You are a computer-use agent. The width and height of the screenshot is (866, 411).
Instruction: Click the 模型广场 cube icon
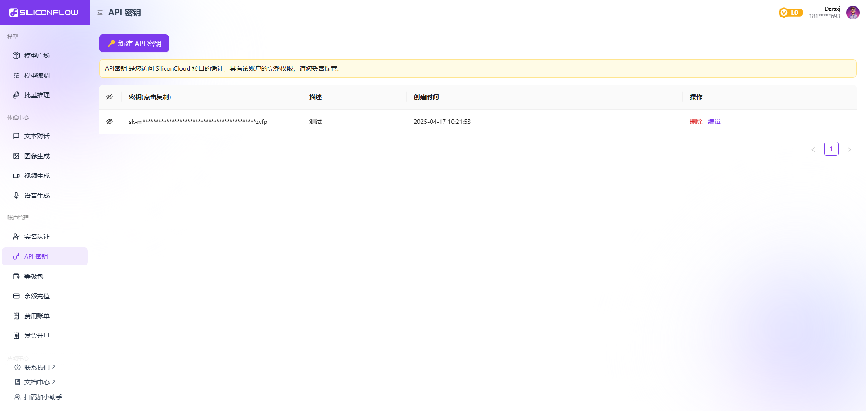click(16, 55)
